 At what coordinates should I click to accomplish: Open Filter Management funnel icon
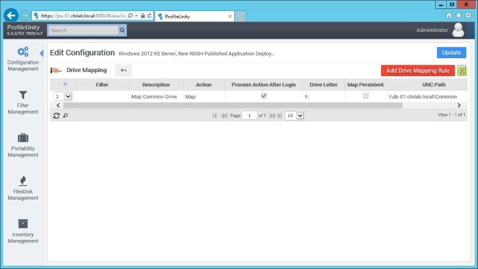pyautogui.click(x=23, y=95)
